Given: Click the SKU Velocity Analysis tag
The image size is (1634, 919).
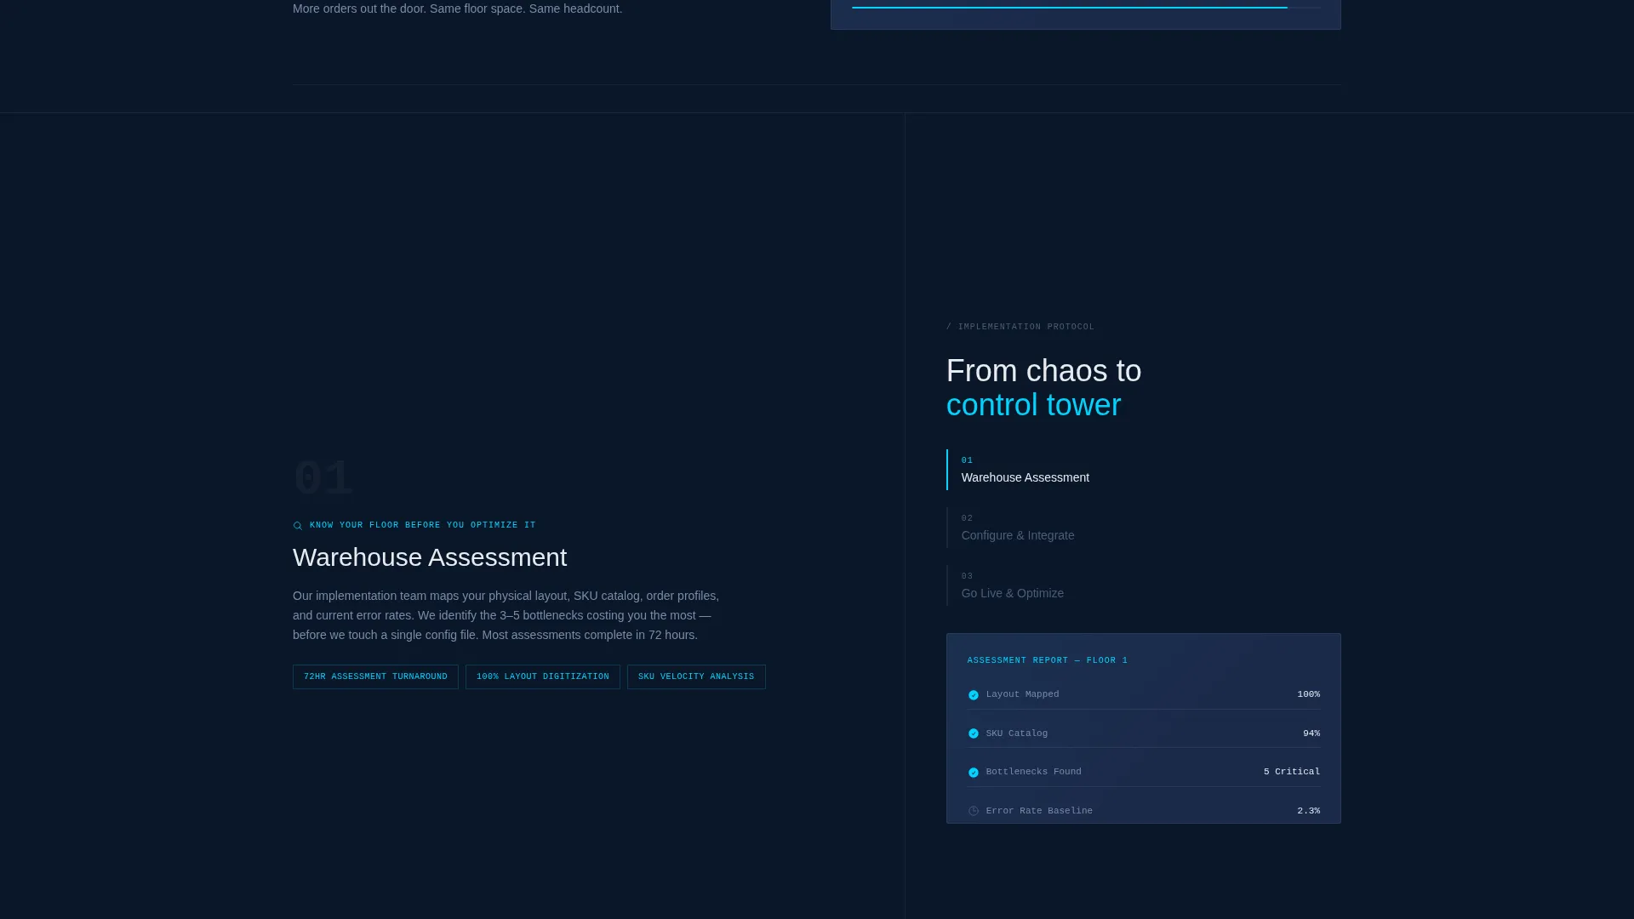Looking at the screenshot, I should click(696, 676).
